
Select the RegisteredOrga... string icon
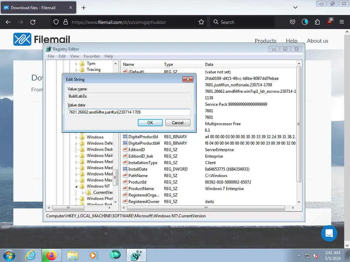click(125, 195)
